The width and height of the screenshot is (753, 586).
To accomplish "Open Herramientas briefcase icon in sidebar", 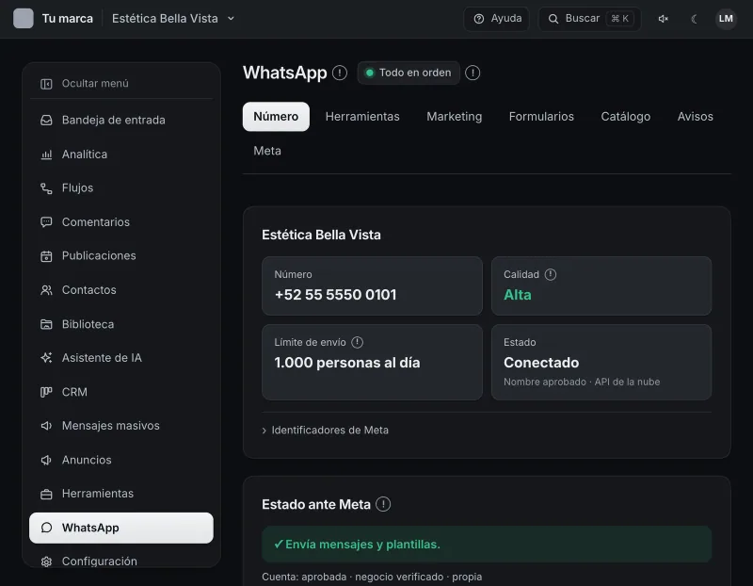I will point(46,494).
